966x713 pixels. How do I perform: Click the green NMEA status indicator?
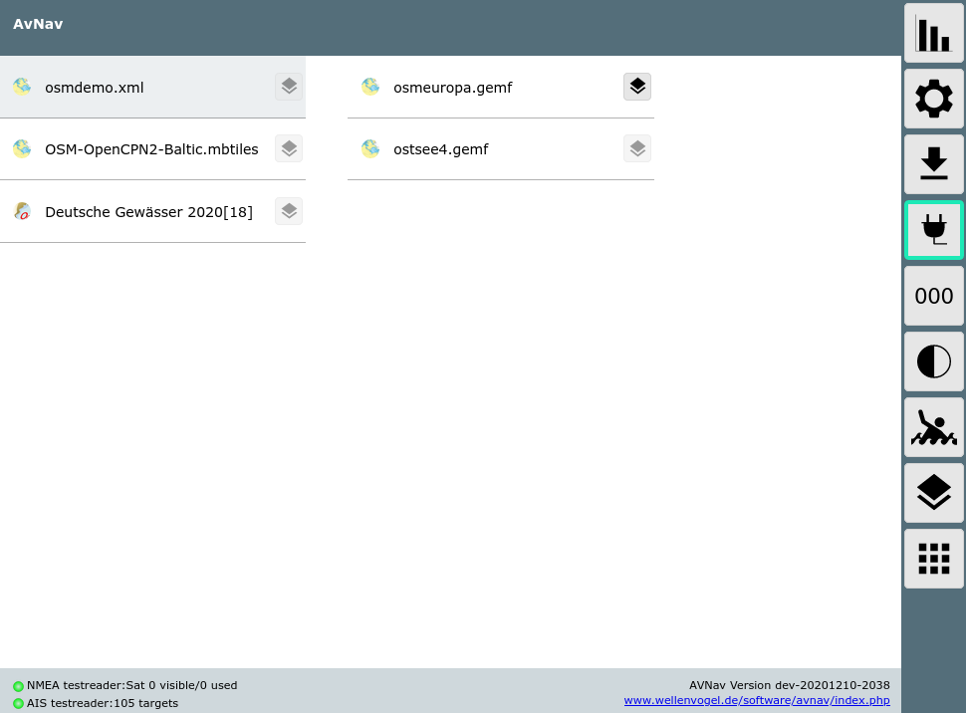pyautogui.click(x=19, y=686)
